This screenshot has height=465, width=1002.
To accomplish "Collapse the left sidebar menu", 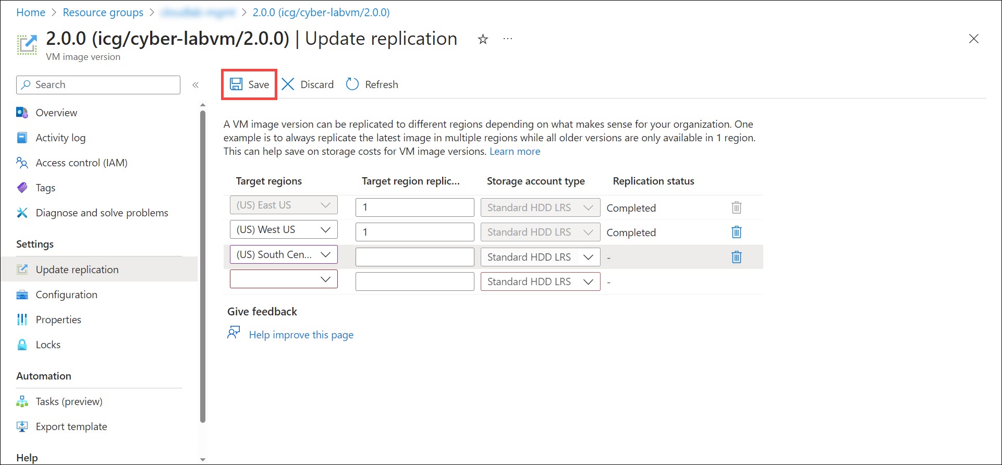I will point(195,85).
